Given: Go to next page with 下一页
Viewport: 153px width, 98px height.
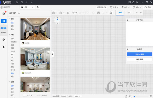Looking at the screenshot, I should coord(44,95).
